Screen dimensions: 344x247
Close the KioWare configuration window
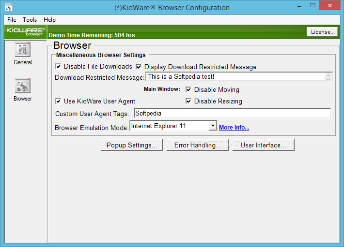point(330,6)
